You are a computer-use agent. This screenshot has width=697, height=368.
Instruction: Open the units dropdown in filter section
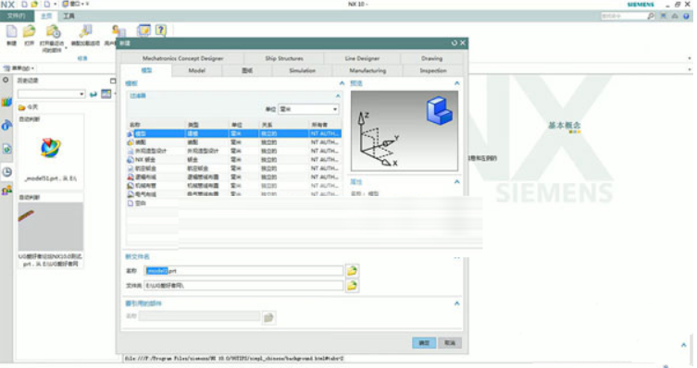[x=308, y=109]
